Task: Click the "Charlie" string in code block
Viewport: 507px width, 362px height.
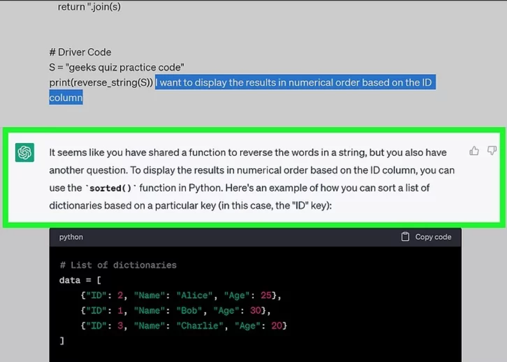Action: point(200,325)
